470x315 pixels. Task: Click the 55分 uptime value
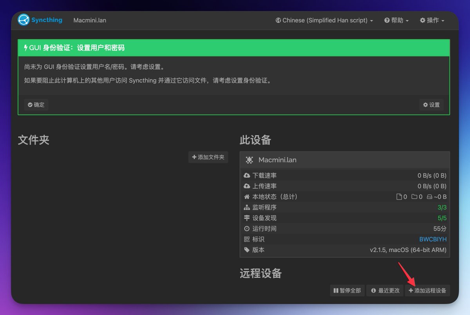440,228
